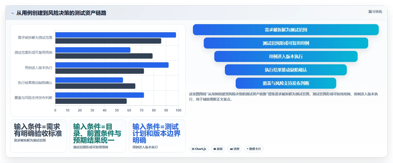The height and width of the screenshot is (163, 393).
Task: Click x-axis tick value 10
Action: coord(68,110)
